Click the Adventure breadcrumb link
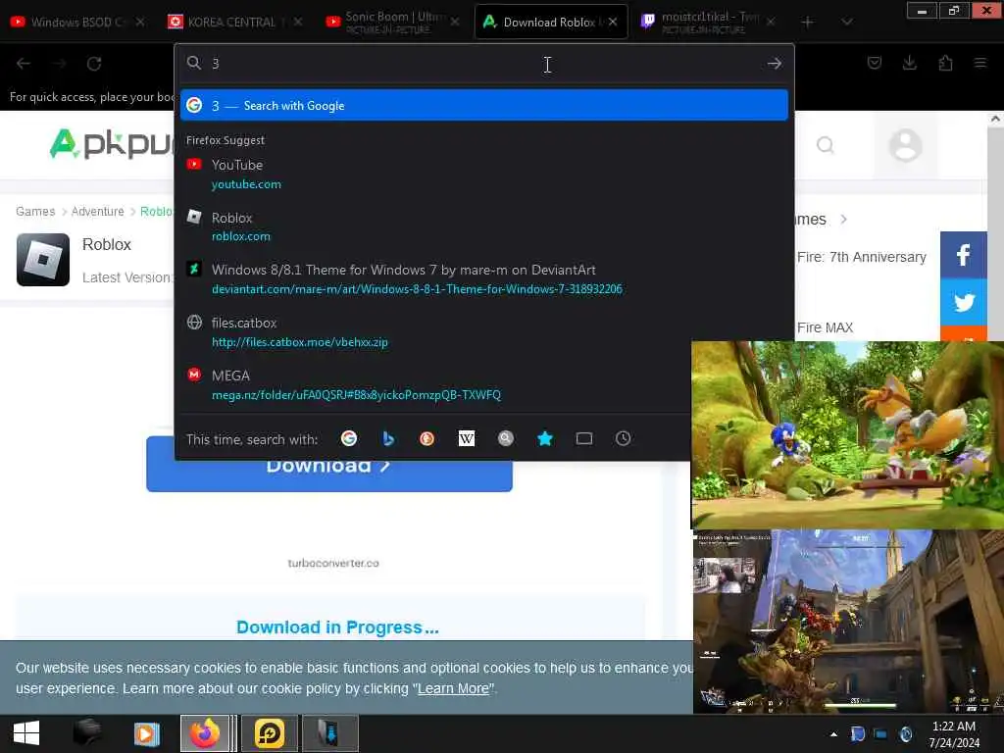 pos(97,212)
